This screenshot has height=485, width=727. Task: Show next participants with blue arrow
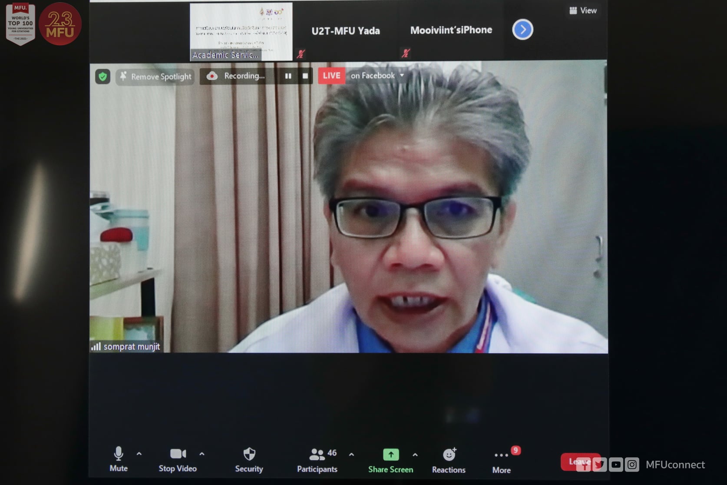tap(522, 30)
